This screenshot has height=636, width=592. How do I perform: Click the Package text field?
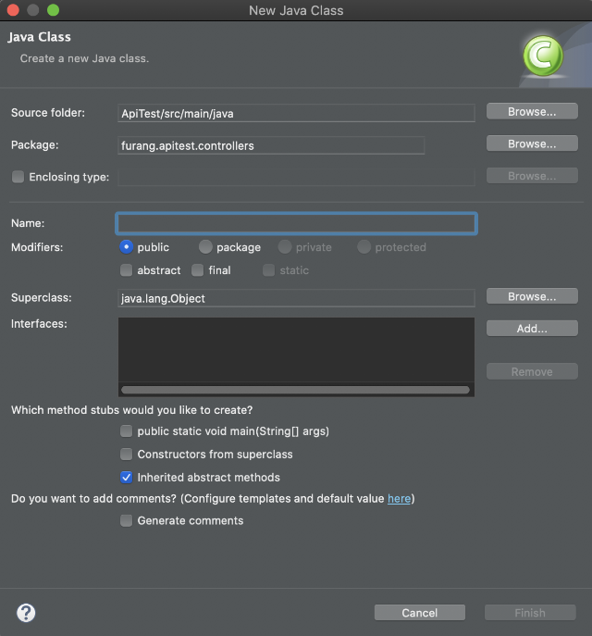tap(271, 145)
